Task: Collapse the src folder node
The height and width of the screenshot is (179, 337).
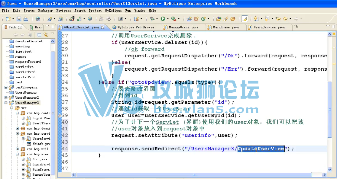Action: click(x=12, y=108)
